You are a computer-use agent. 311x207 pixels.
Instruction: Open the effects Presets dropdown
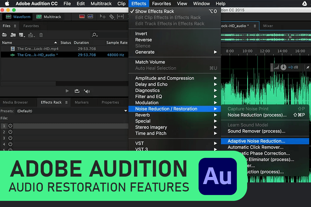point(126,111)
